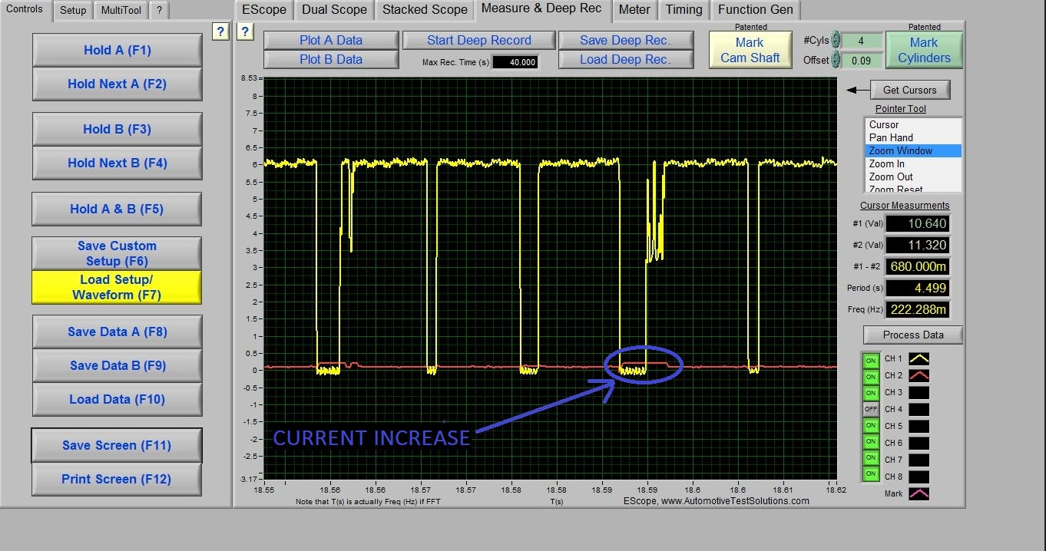1046x551 pixels.
Task: Select Zoom Out in the Pointer Tool list
Action: [x=889, y=177]
